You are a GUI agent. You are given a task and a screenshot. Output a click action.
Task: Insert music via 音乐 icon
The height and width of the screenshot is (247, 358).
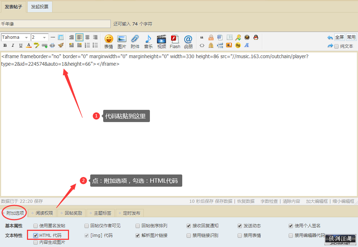pos(148,42)
